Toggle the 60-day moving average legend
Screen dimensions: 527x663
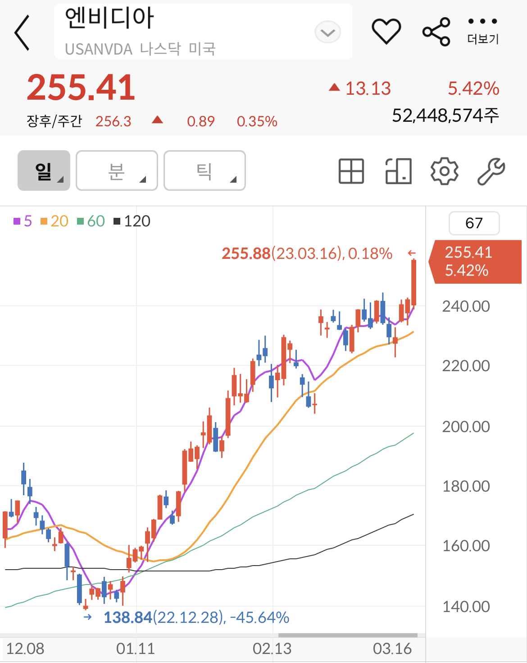[x=91, y=221]
